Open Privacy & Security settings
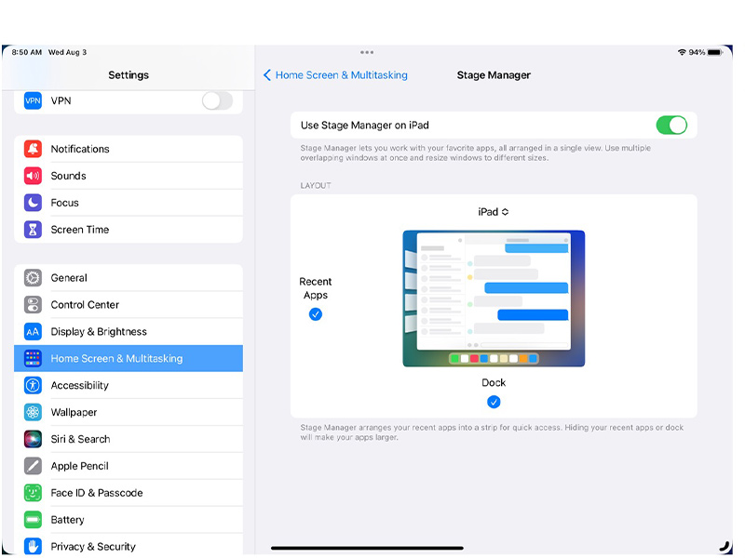Viewport: 745px width, 558px height. point(129,546)
